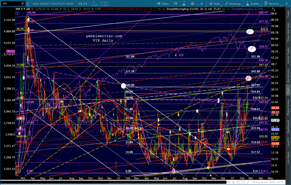Switch to Active Trader sidebar tab
291x185 pixels.
click(288, 55)
